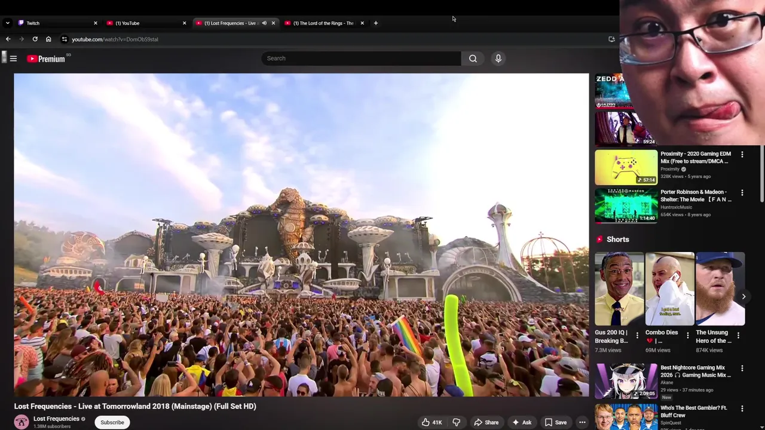Open options for Gus 200 IQ short

click(x=637, y=335)
